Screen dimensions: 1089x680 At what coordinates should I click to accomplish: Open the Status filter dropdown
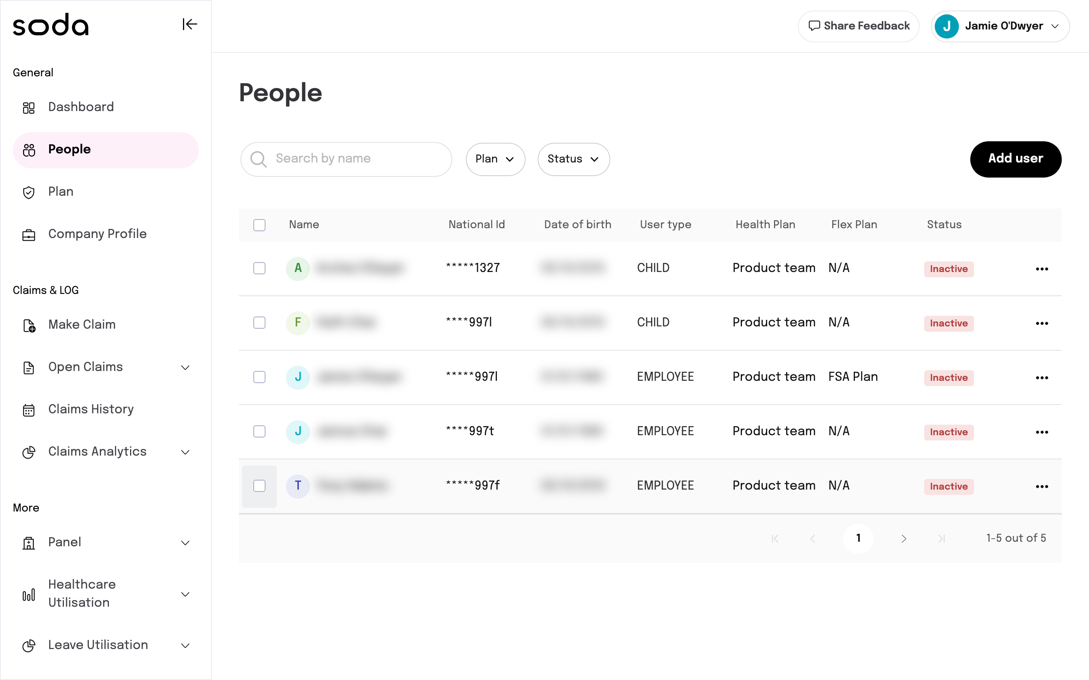click(x=574, y=159)
